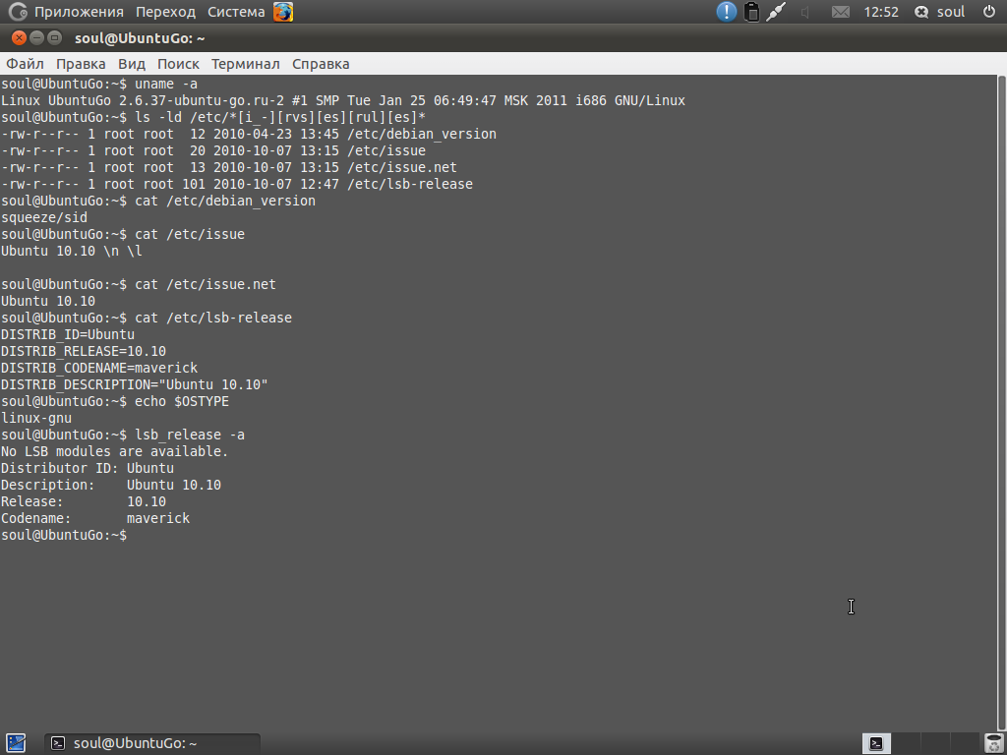
Task: Click the DISTRIB_ID=Ubuntu line
Action: pyautogui.click(x=68, y=334)
